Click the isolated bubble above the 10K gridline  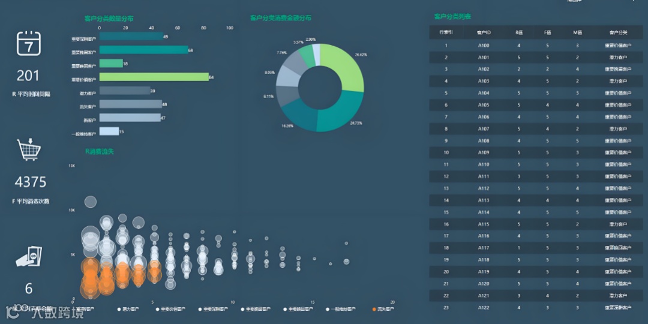[x=91, y=202]
